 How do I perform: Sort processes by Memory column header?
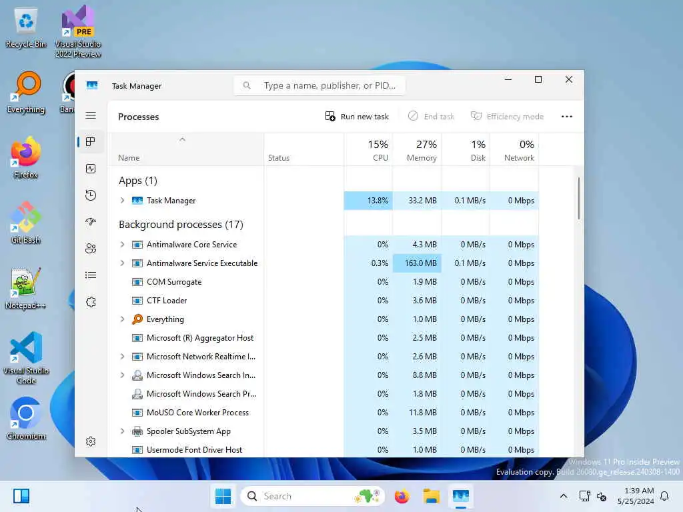click(418, 149)
